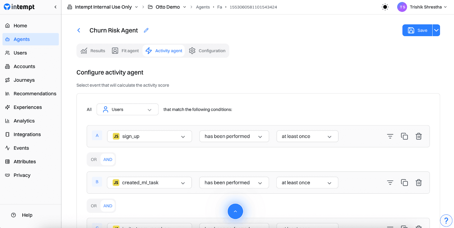Switch to the Results tab

click(x=93, y=51)
